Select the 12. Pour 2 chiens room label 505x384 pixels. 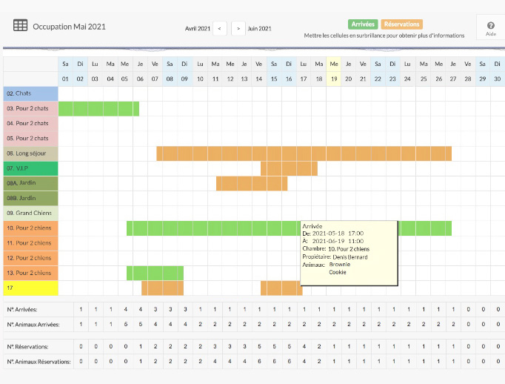click(x=30, y=258)
